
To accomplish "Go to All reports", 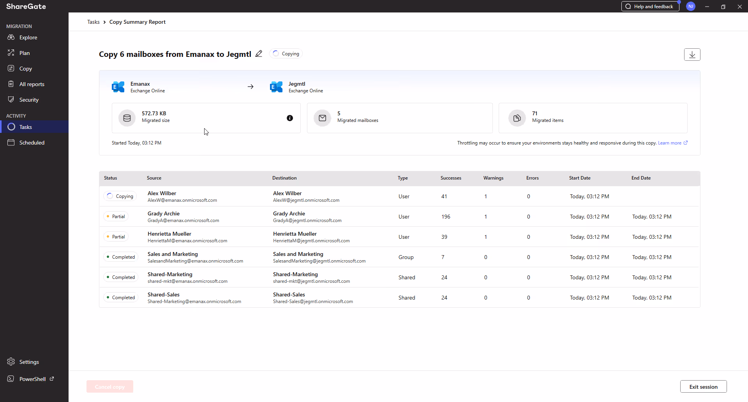I will point(32,84).
